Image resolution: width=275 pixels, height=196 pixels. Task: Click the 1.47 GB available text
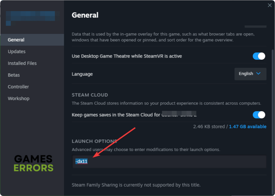click(x=247, y=127)
